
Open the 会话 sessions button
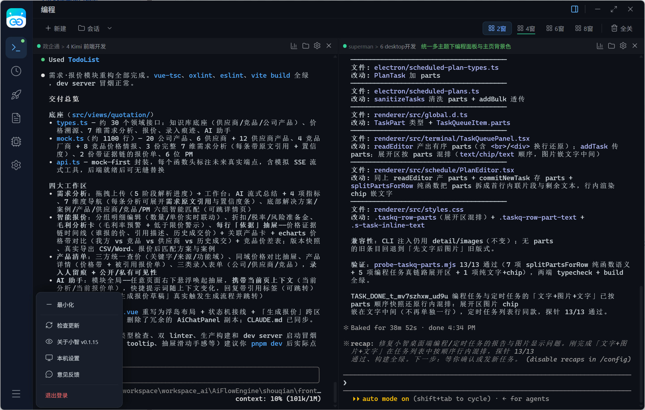coord(89,28)
